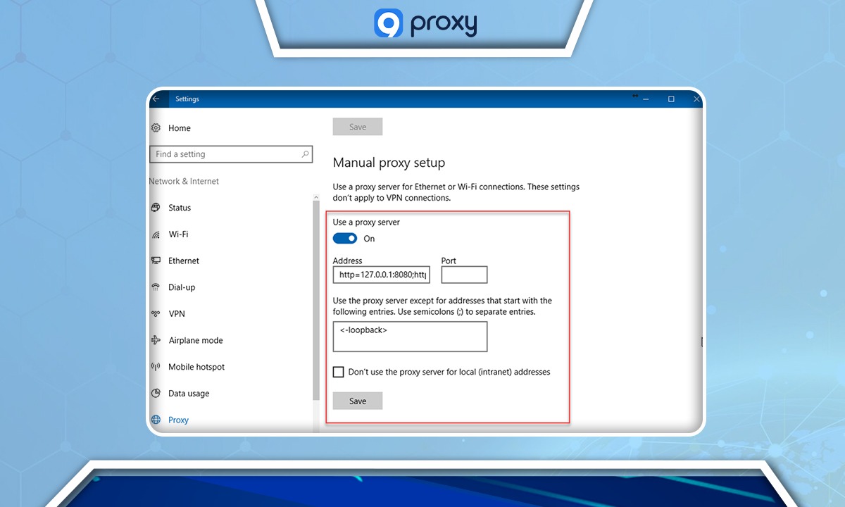Open Ethernet settings via its icon
This screenshot has height=507, width=845.
pos(156,261)
